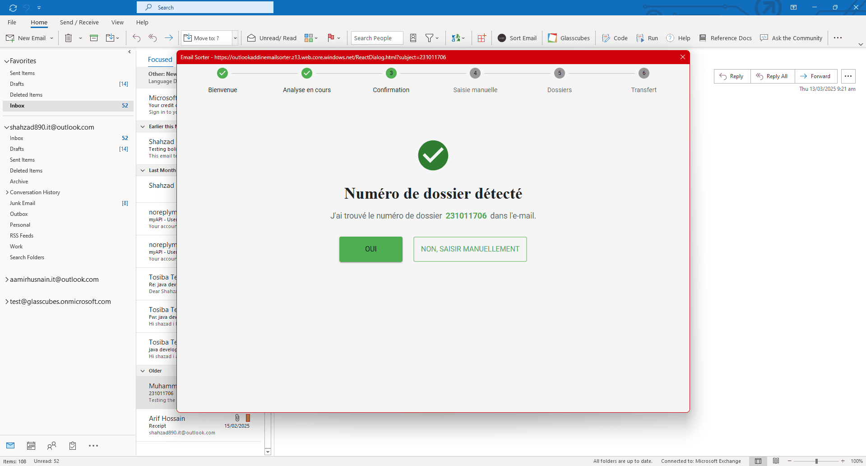
Task: Open Reference Docs from ribbon
Action: tap(725, 38)
